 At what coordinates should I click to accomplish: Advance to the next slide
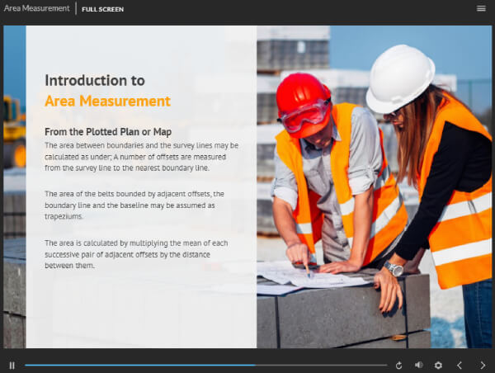tap(483, 365)
